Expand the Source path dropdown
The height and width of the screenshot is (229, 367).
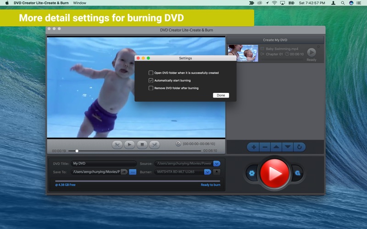coord(217,164)
